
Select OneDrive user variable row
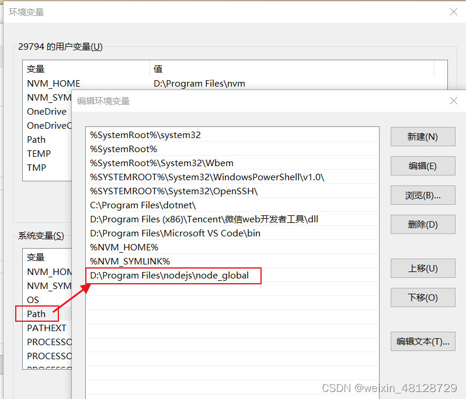coord(47,111)
